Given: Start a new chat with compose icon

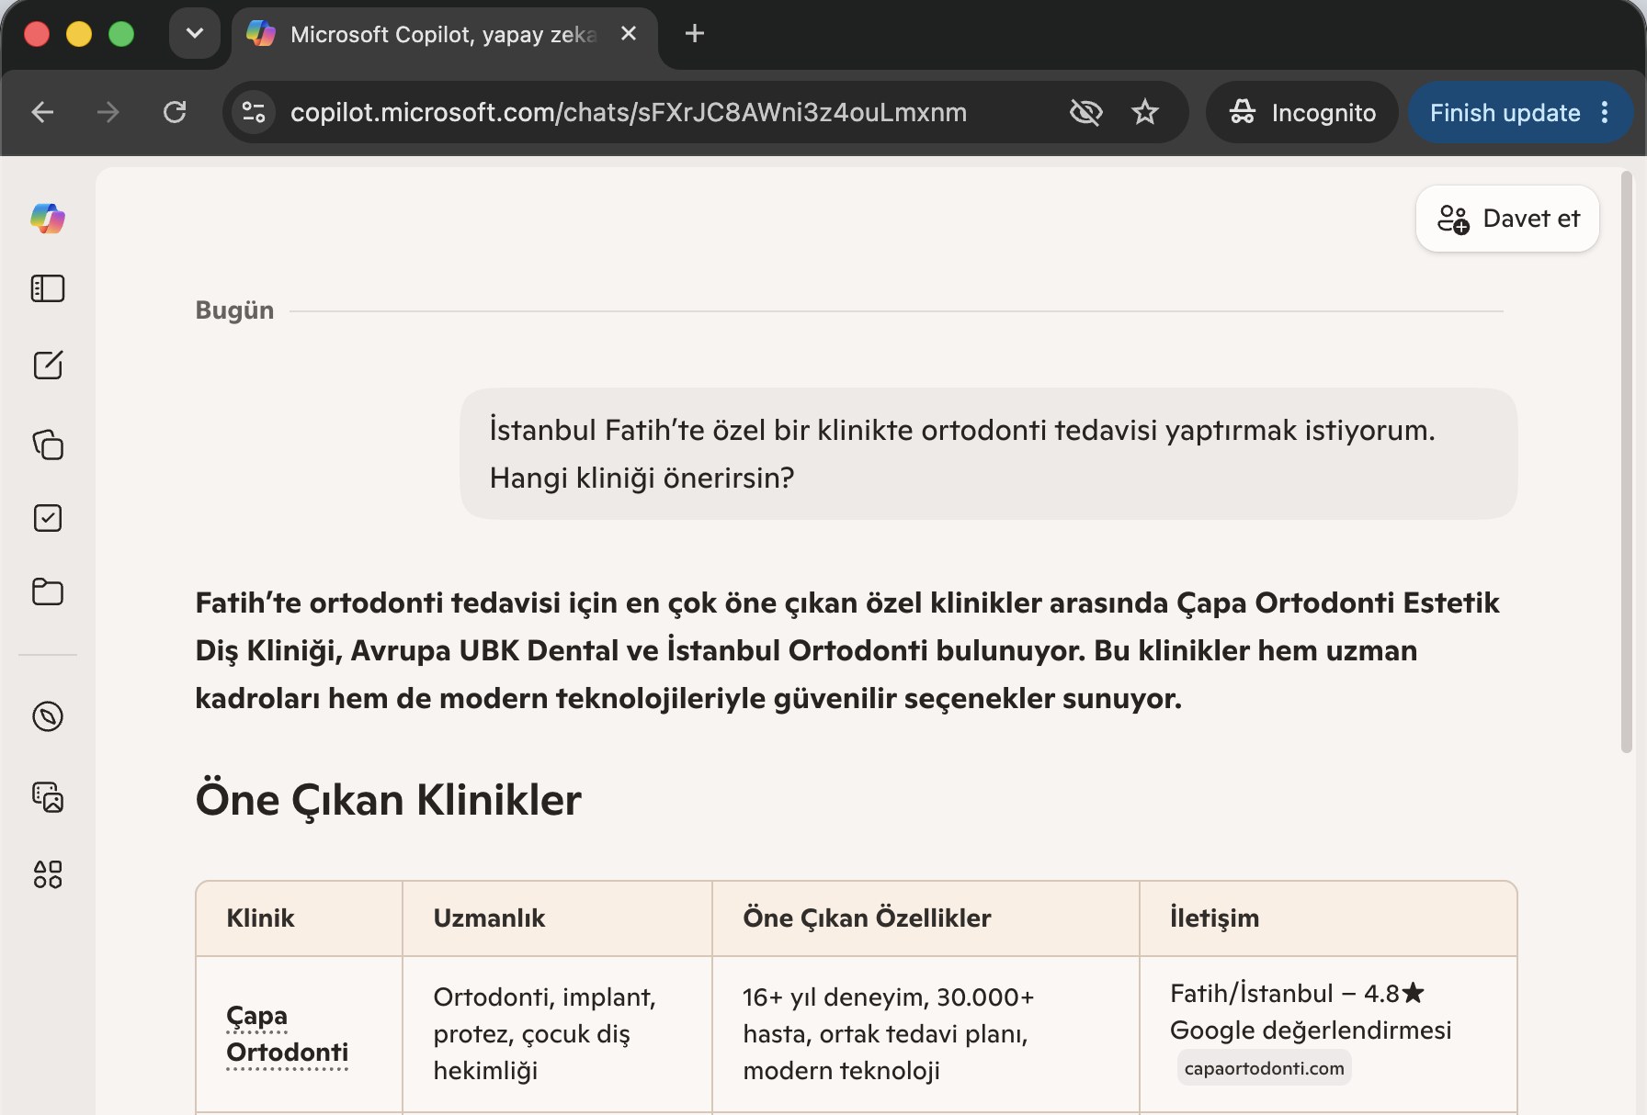Looking at the screenshot, I should click(x=48, y=365).
